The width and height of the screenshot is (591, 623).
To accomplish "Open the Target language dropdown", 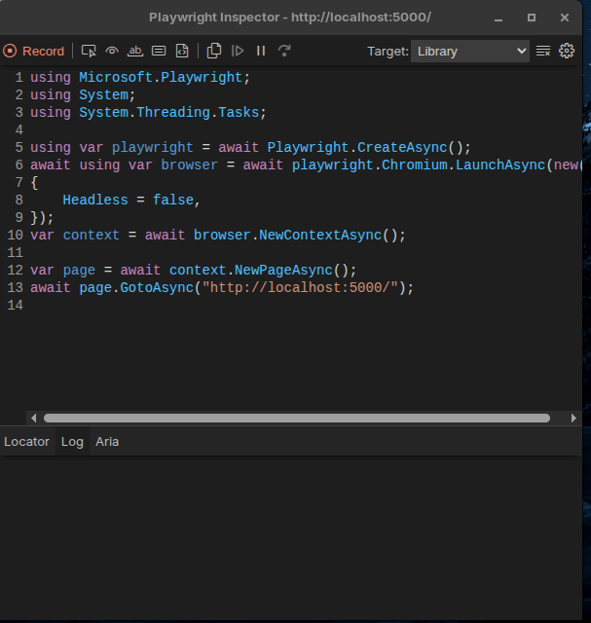I will [469, 51].
